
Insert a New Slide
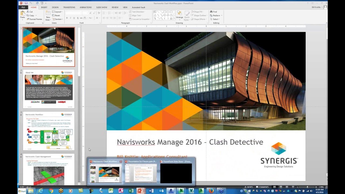[x=48, y=16]
